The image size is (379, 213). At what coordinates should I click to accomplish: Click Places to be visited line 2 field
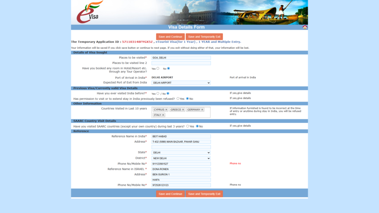tap(181, 63)
